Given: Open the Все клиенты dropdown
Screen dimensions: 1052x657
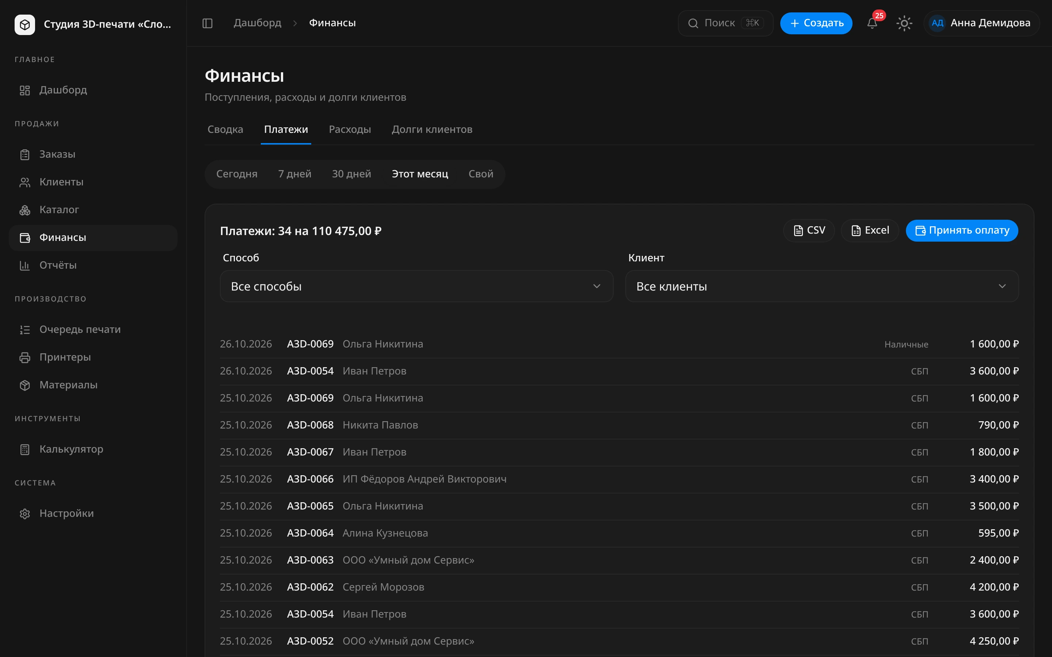Looking at the screenshot, I should 822,287.
